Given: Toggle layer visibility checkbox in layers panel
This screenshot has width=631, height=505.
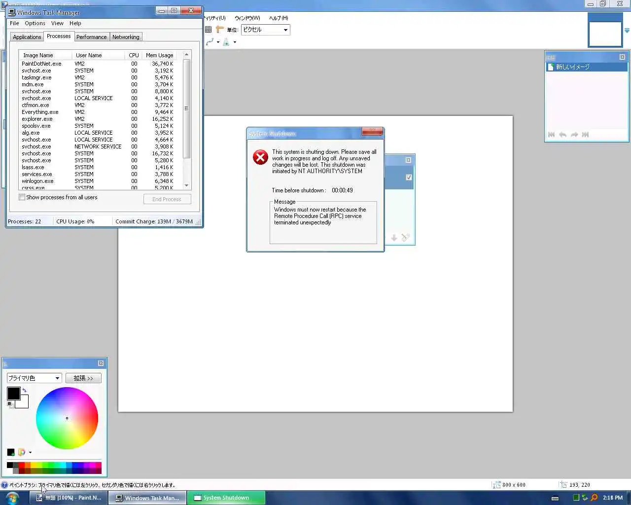Looking at the screenshot, I should pyautogui.click(x=409, y=178).
